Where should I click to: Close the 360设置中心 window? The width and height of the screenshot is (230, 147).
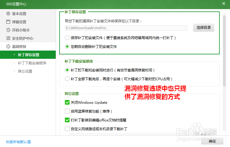(224, 4)
